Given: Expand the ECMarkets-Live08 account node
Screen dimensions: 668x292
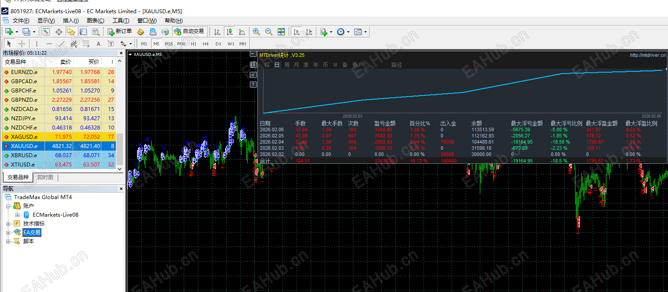Looking at the screenshot, I should coord(17,215).
